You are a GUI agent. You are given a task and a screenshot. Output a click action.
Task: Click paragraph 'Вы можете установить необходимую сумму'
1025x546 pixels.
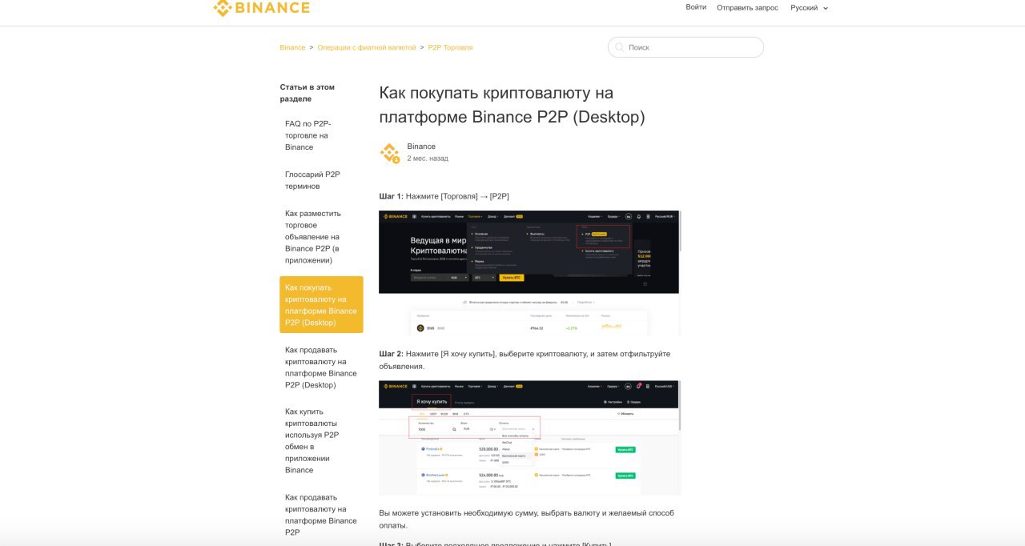click(x=529, y=519)
